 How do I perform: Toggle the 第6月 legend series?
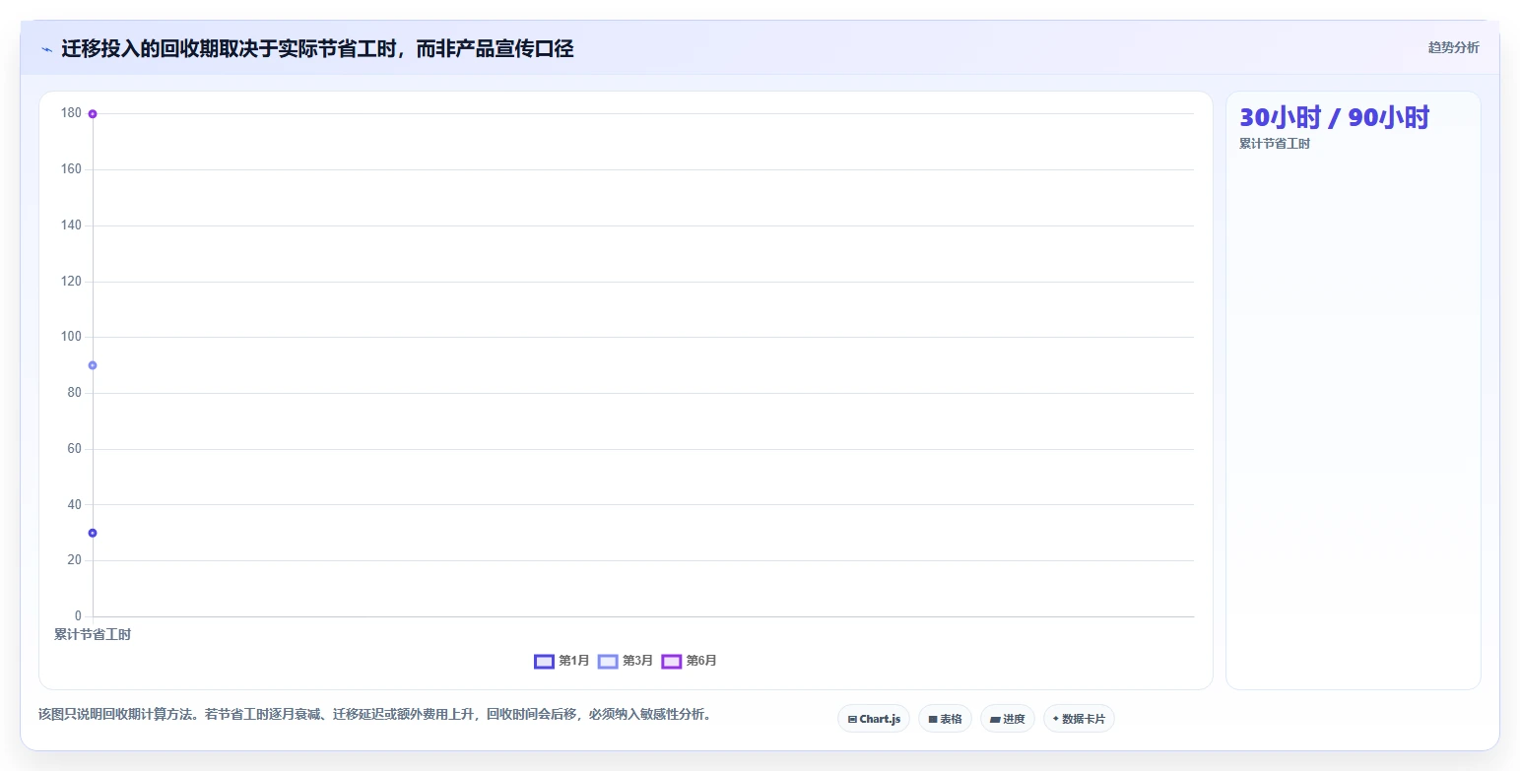coord(690,661)
